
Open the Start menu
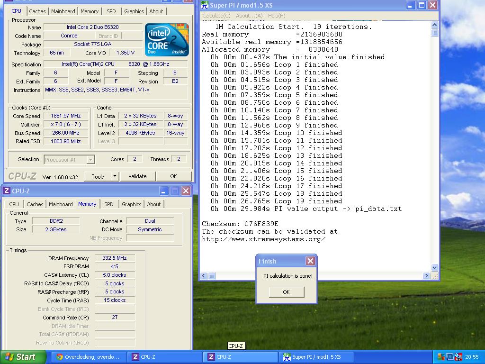click(x=23, y=357)
